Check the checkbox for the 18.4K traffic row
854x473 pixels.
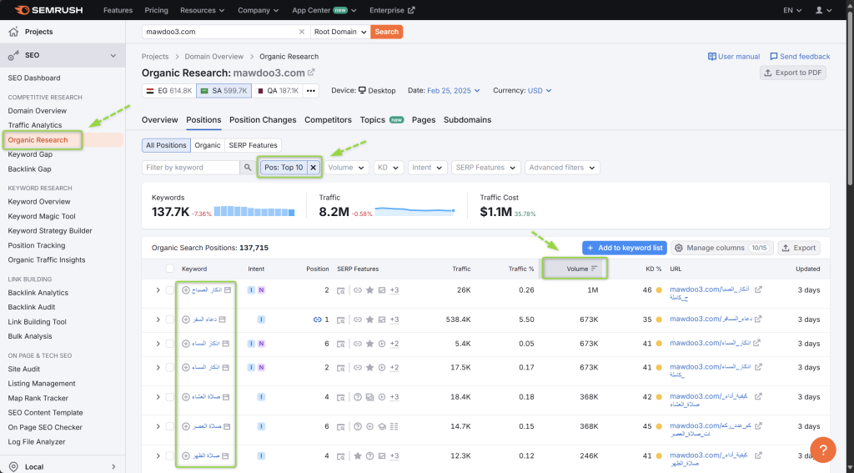[170, 397]
